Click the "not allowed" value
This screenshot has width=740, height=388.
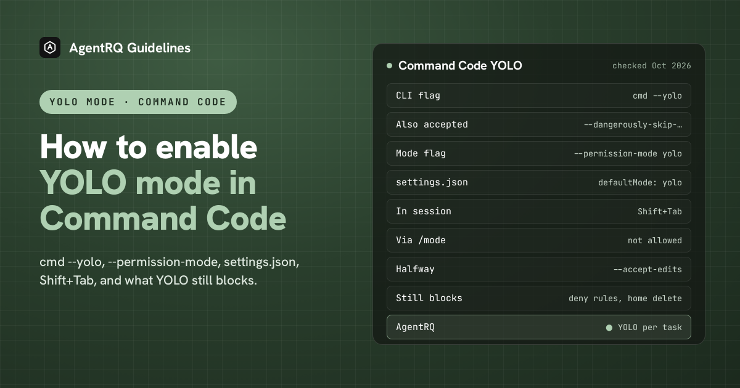pyautogui.click(x=655, y=240)
